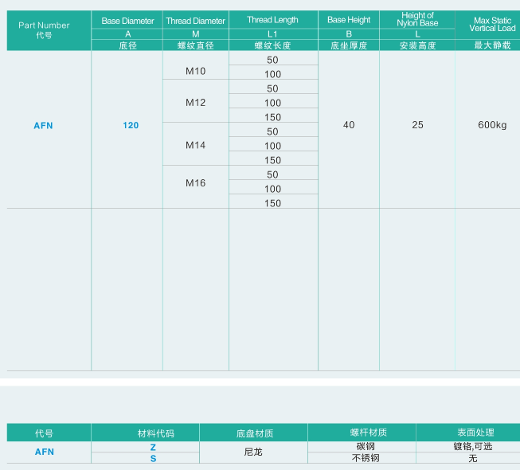Click the nylon base height value 25
Viewport: 520px width, 470px height.
click(418, 125)
